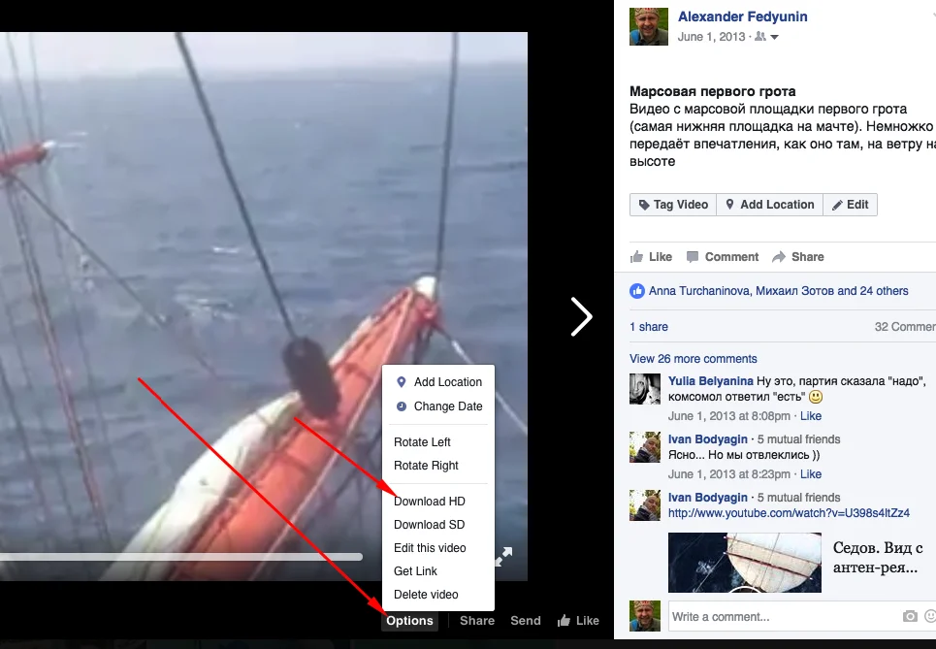Click the thumbs-up Like under the video

pos(578,621)
